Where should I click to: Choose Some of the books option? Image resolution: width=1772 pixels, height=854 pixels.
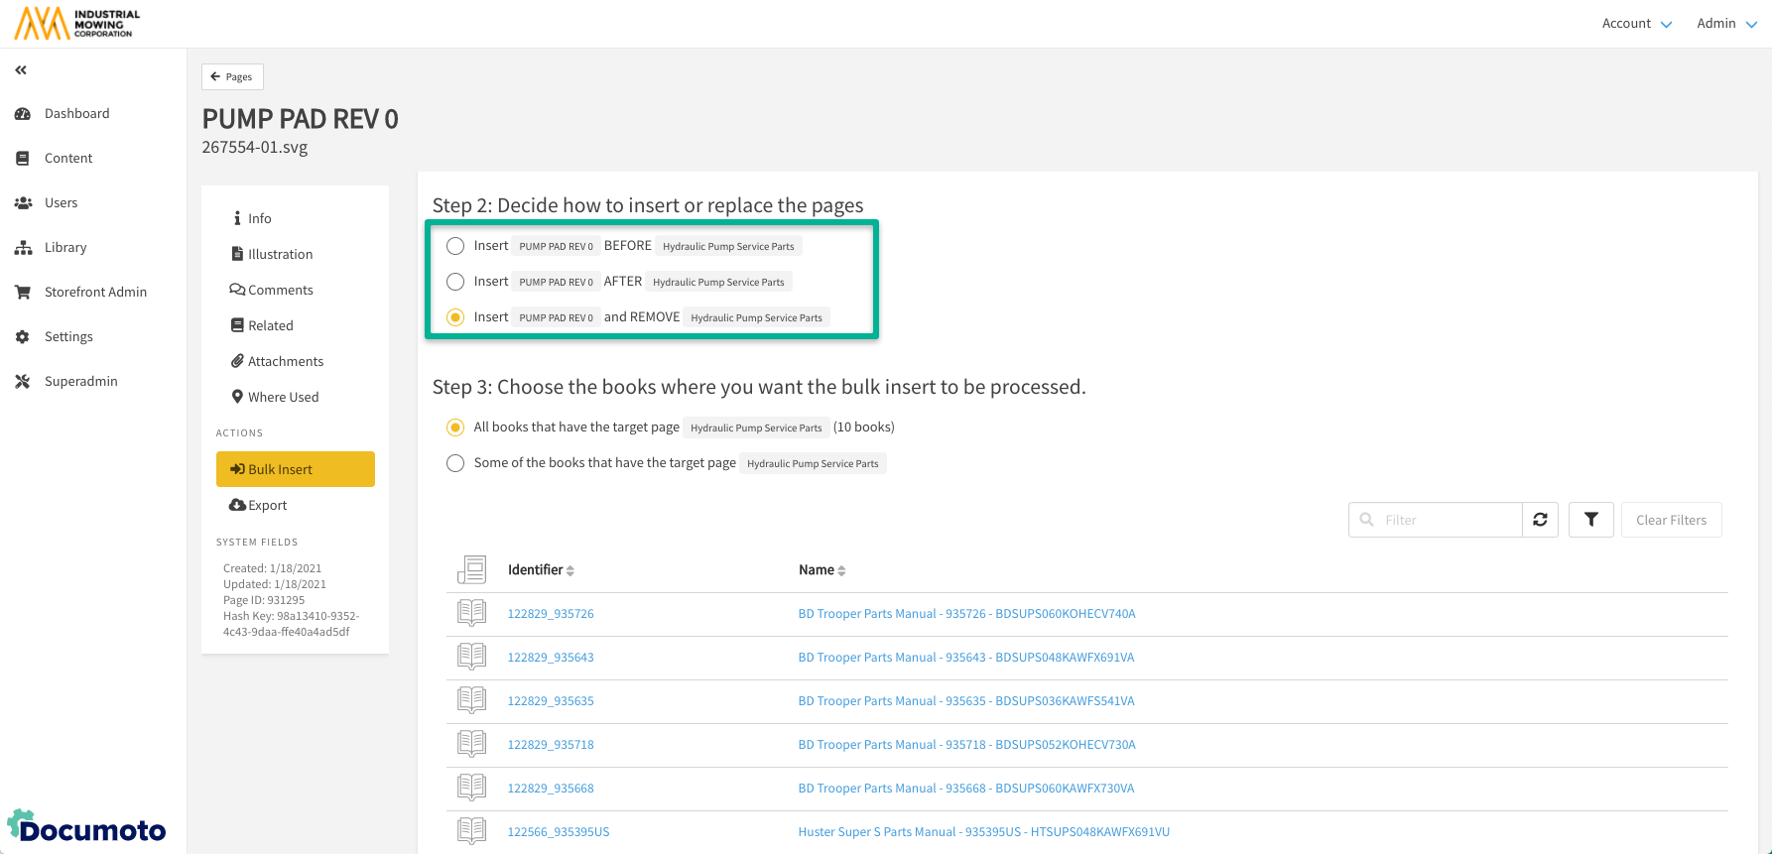coord(455,463)
